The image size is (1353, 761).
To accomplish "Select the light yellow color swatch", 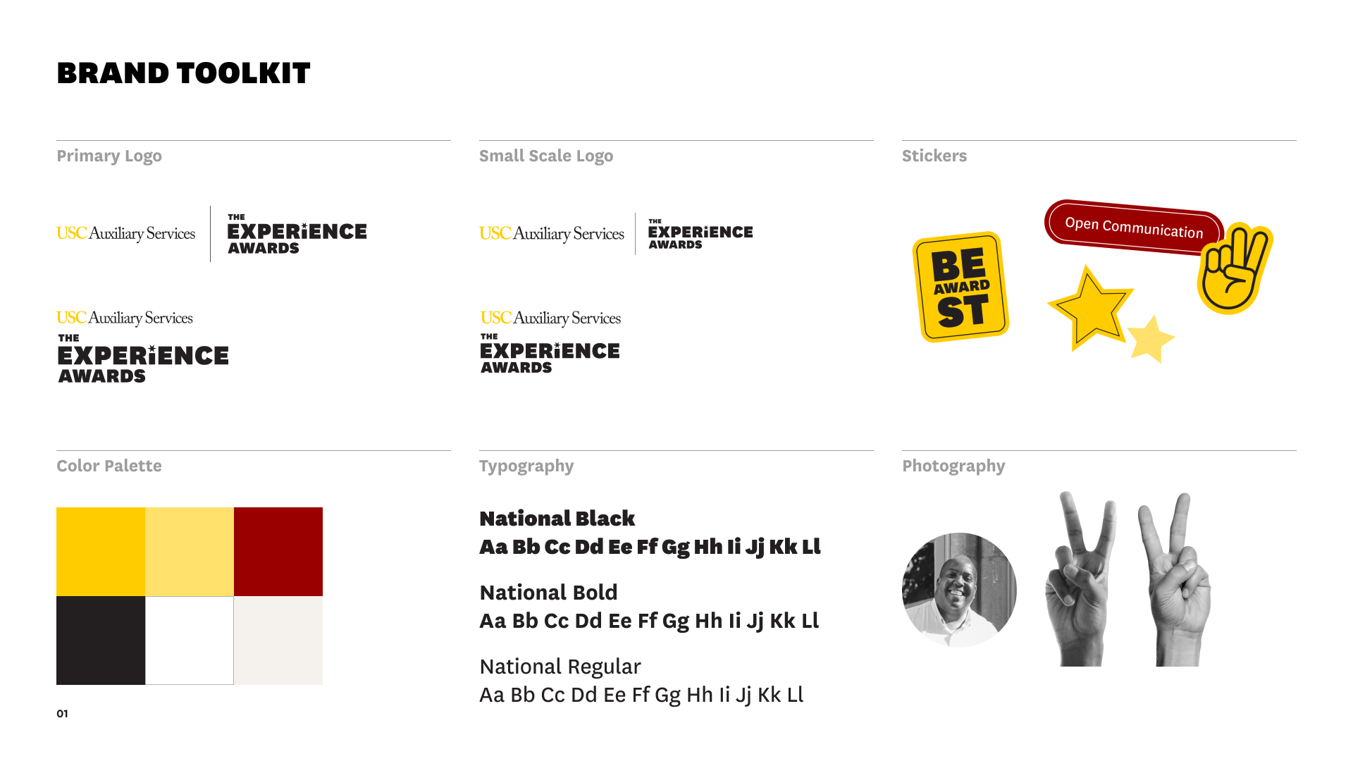I will point(190,552).
